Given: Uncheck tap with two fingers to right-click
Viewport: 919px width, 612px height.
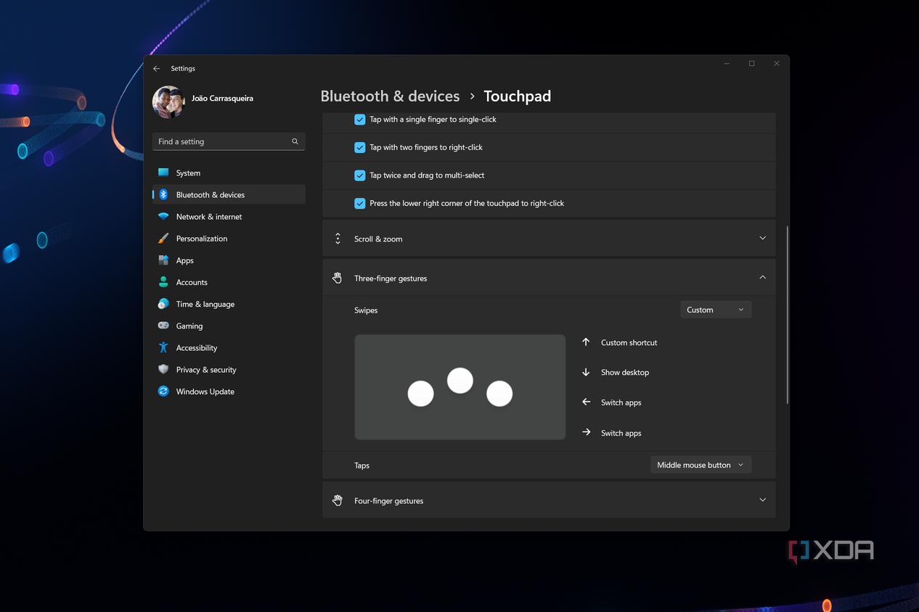Looking at the screenshot, I should [359, 147].
